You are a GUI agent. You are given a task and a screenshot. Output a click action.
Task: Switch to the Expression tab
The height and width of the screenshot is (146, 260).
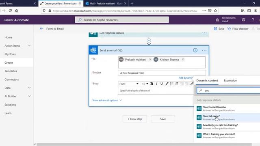tap(230, 80)
